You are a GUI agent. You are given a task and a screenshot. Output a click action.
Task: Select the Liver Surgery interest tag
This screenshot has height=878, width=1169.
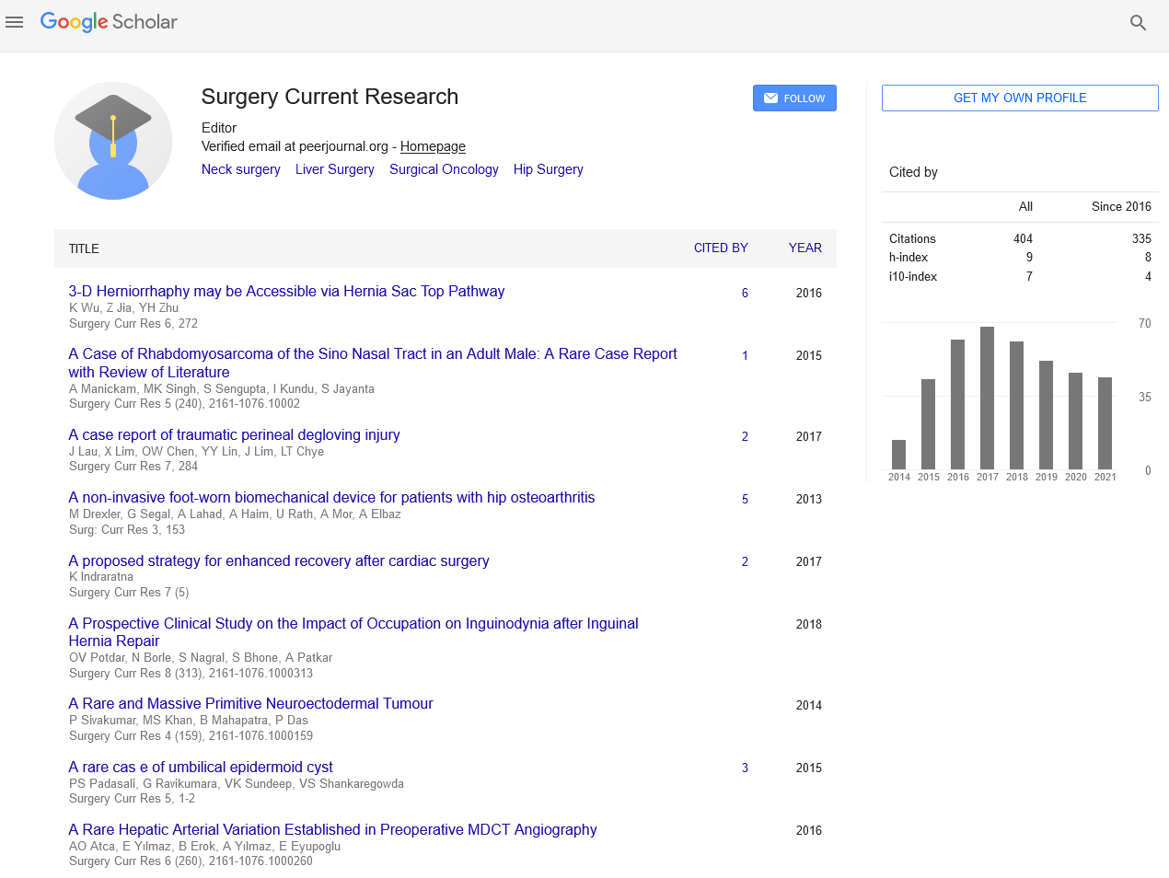pos(335,169)
